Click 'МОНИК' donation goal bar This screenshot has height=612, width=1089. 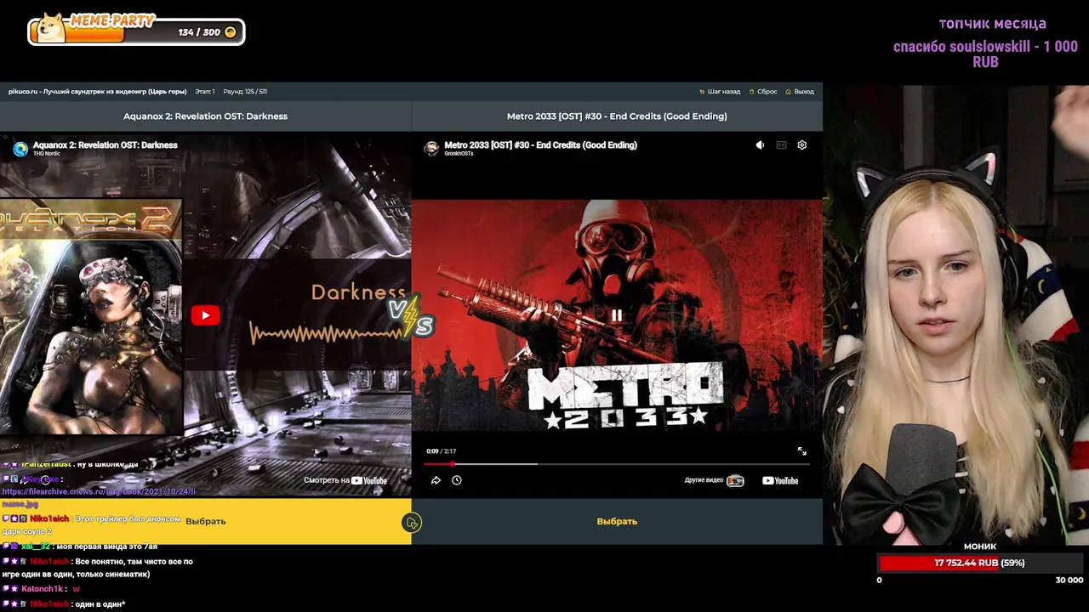tap(980, 563)
